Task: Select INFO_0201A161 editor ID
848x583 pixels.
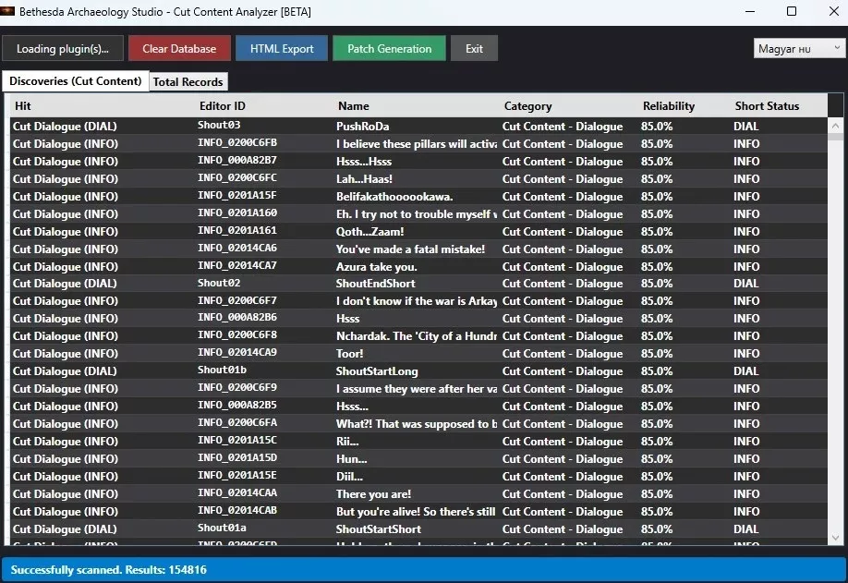Action: click(x=236, y=230)
